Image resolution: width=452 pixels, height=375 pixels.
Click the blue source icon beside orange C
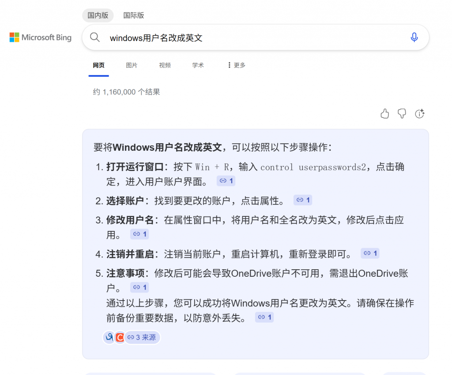(109, 338)
